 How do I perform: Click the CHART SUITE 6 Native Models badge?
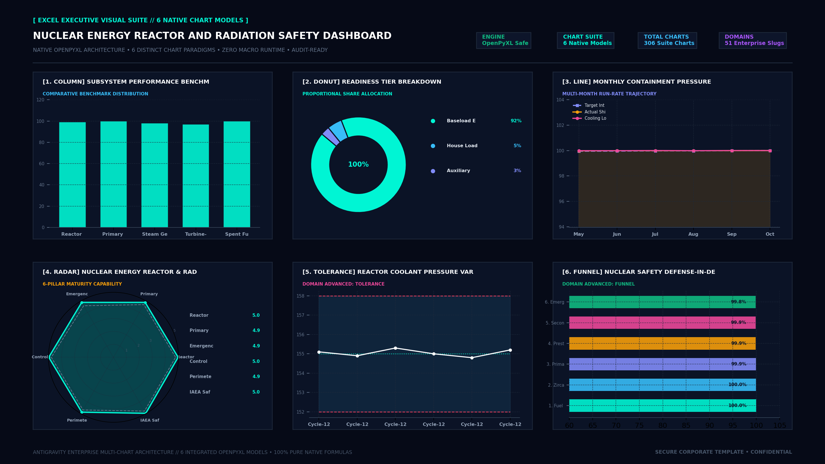[586, 40]
